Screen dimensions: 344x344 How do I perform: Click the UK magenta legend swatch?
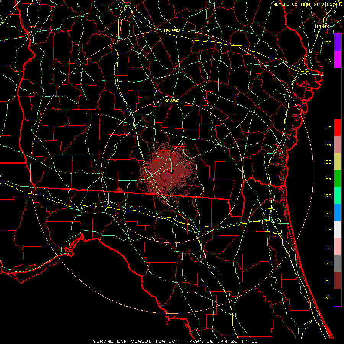pos(338,60)
